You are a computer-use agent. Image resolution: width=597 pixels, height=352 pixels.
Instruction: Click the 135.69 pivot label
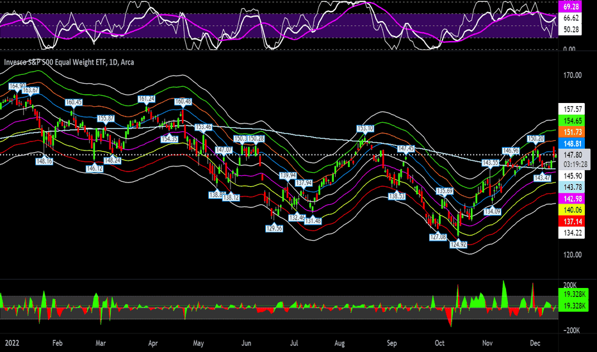(x=445, y=191)
